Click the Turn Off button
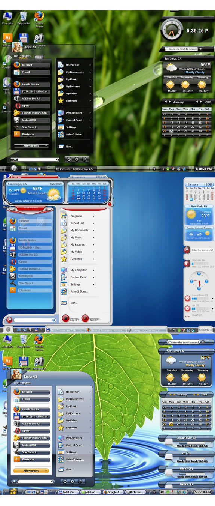215x506 pixels. coord(90,319)
